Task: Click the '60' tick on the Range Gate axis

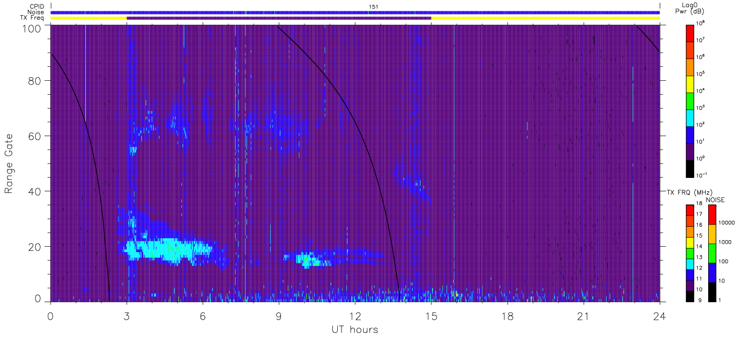Action: (34, 136)
